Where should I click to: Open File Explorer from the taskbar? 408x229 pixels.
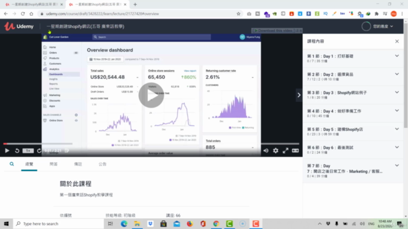(137, 223)
